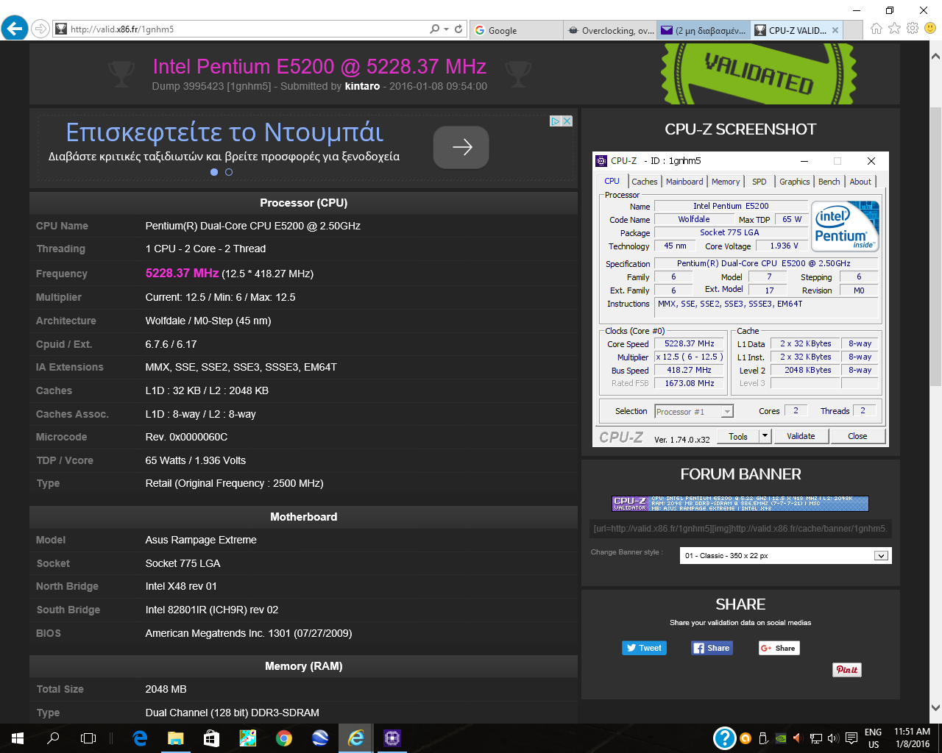Switch to the Overclocking browser tab
Image resolution: width=942 pixels, height=753 pixels.
[x=610, y=30]
